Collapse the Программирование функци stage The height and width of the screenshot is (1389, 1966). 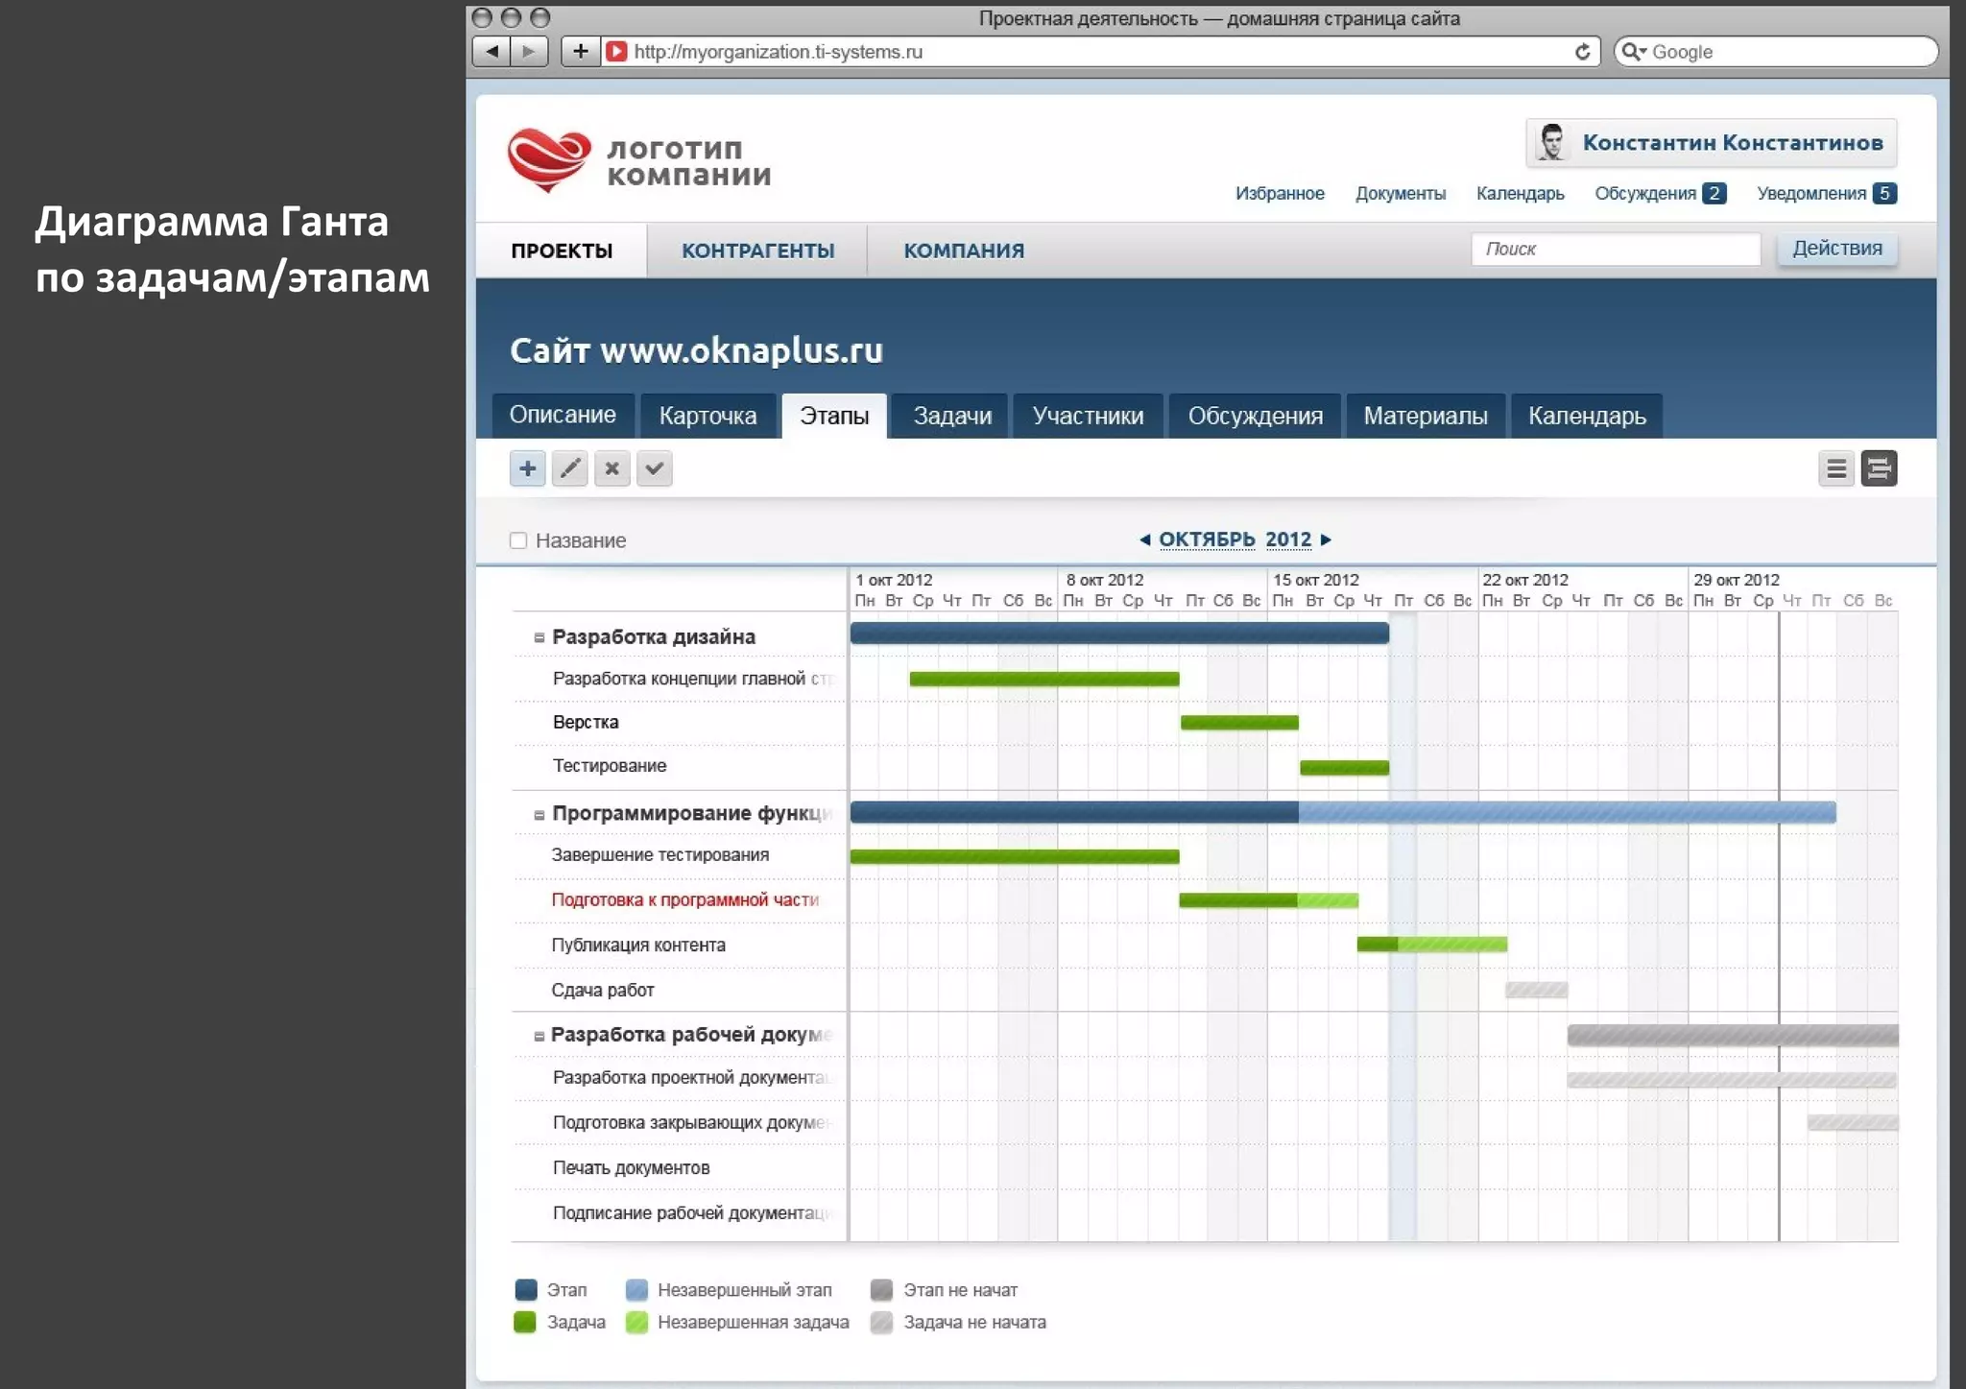(539, 815)
